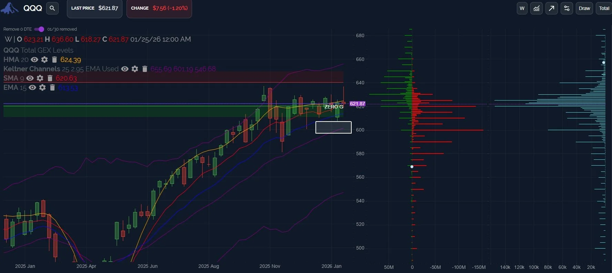Click the long red GEX bar at 600
Image resolution: width=612 pixels, height=273 pixels.
(x=448, y=130)
